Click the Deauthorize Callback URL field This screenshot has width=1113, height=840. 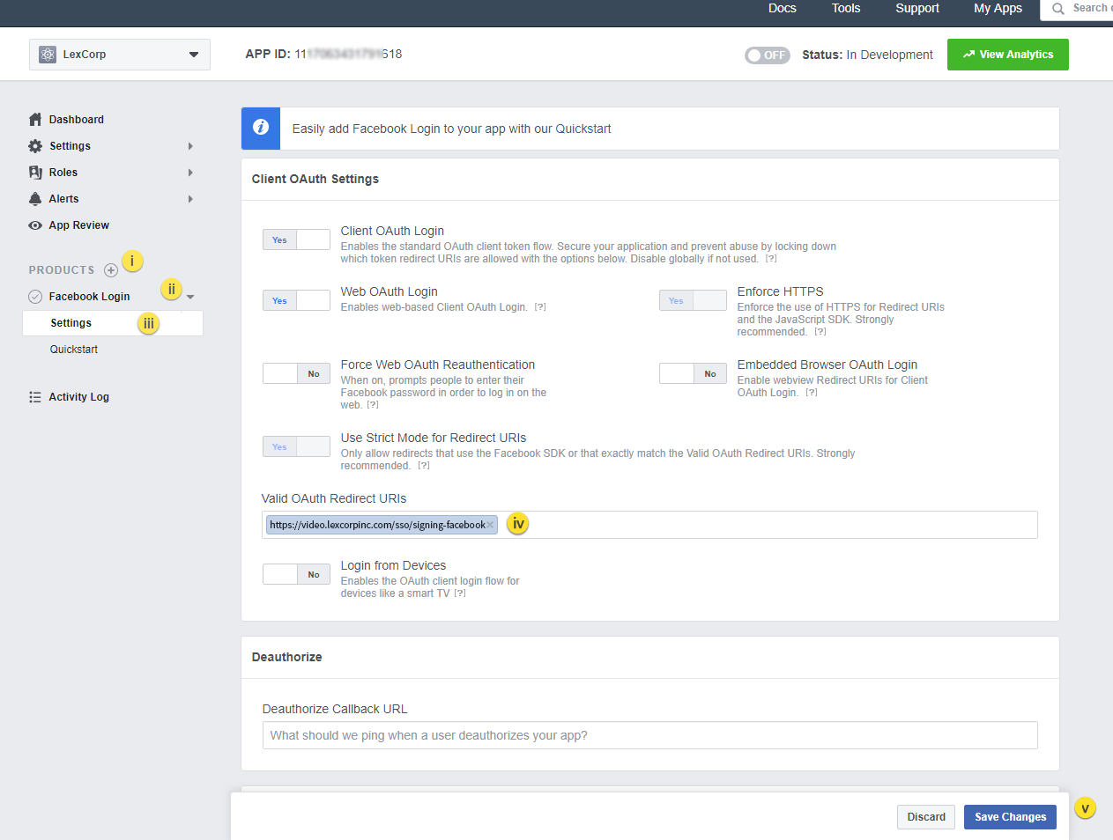coord(649,735)
